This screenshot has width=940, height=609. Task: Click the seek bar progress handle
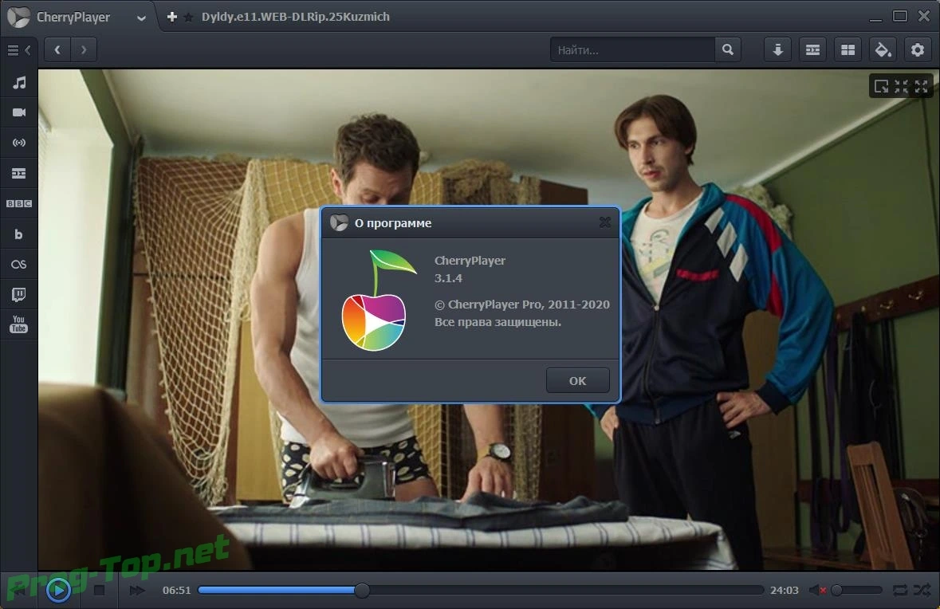(361, 591)
